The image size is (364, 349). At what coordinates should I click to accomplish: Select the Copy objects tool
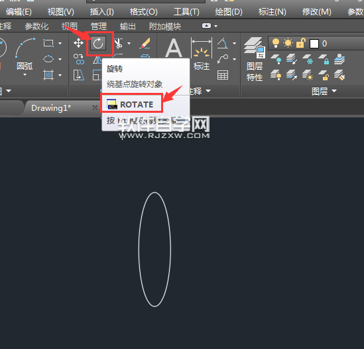coord(79,59)
